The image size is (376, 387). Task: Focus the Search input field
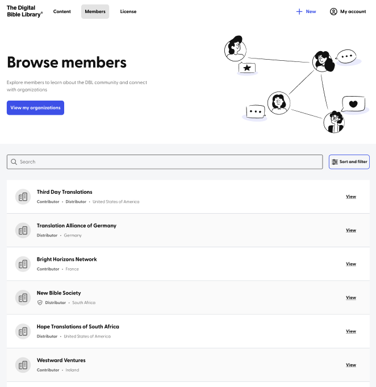point(165,162)
